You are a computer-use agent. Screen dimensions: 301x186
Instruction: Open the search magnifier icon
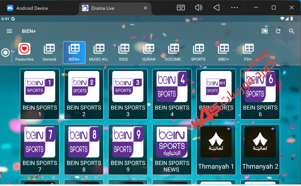(291, 31)
